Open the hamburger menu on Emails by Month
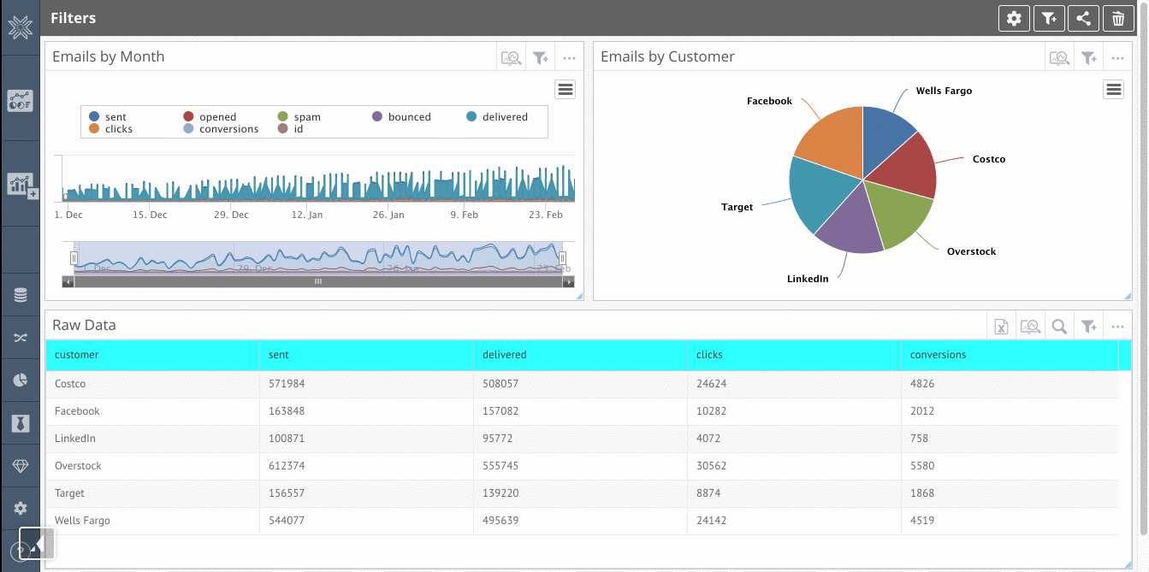Viewport: 1149px width, 572px height. (565, 89)
